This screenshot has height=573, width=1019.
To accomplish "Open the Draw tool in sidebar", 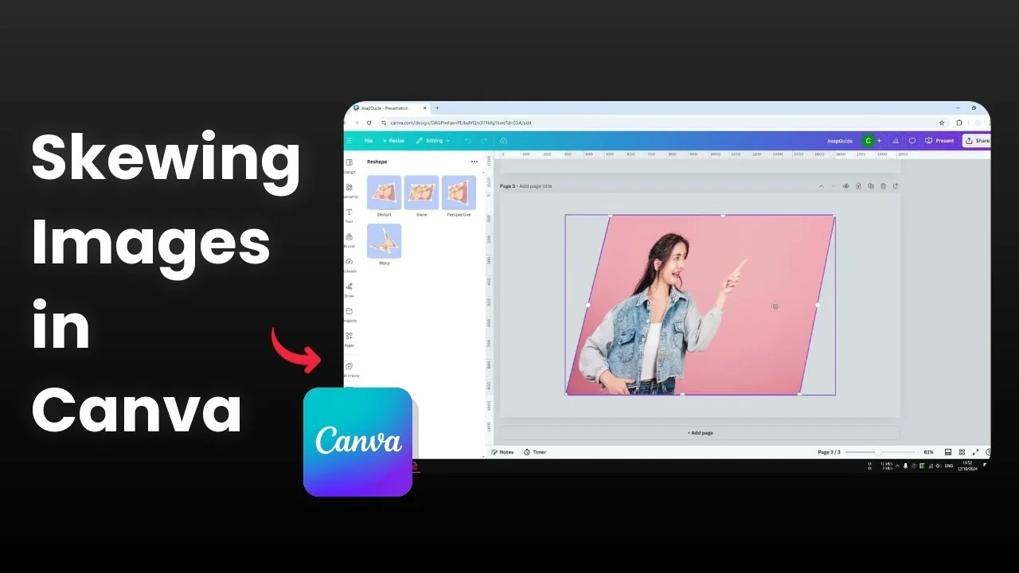I will pos(349,286).
